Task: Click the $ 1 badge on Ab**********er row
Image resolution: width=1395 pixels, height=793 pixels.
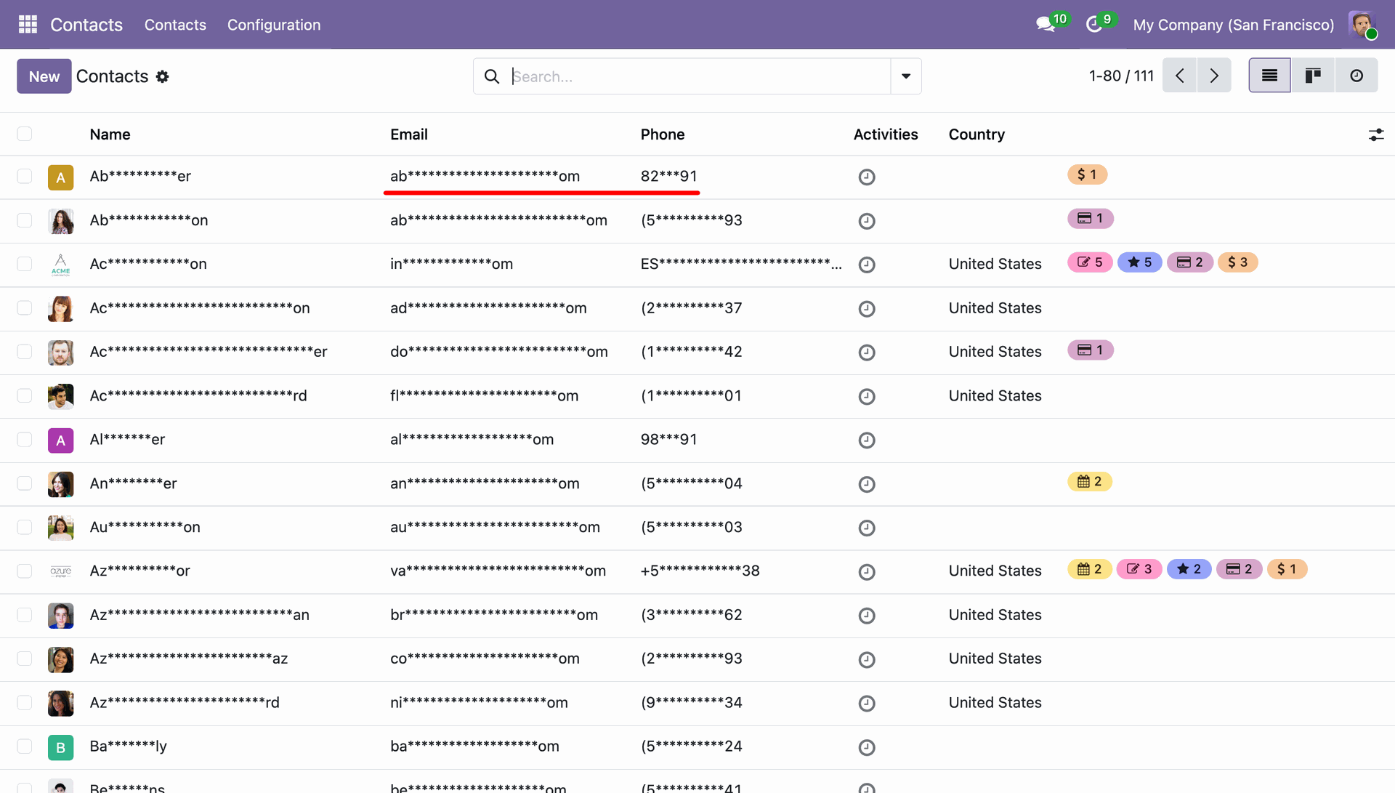Action: click(1087, 174)
